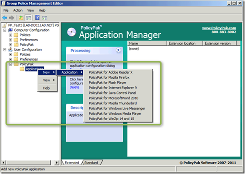245x174 pixels.
Task: Expand Policies under User Configuration
Action: coord(10,54)
